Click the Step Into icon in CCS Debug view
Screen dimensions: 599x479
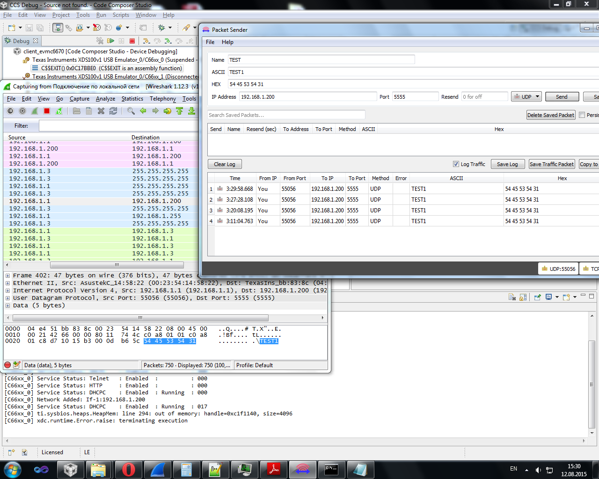pyautogui.click(x=146, y=41)
